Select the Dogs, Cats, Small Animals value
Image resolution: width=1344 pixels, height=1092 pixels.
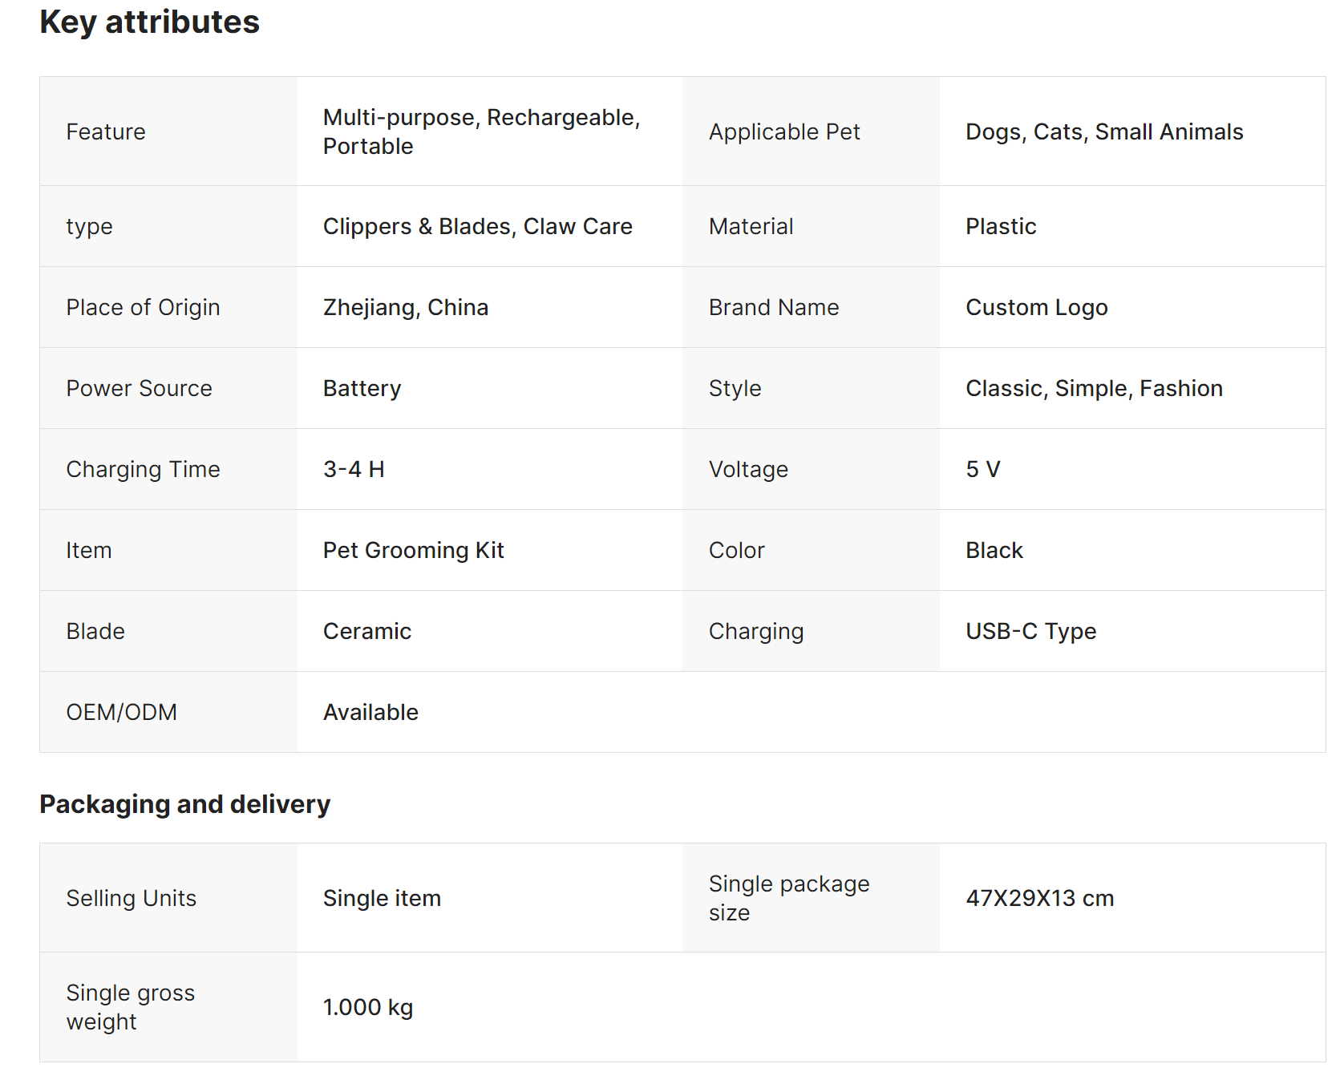click(x=1103, y=131)
